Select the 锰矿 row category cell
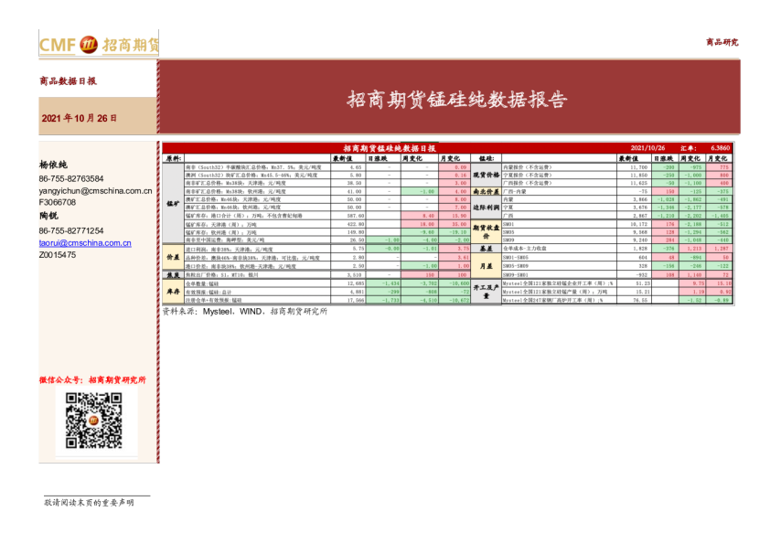770x544 pixels. tap(172, 204)
